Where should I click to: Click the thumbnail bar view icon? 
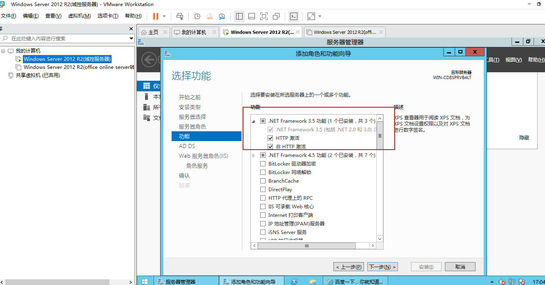click(x=252, y=16)
